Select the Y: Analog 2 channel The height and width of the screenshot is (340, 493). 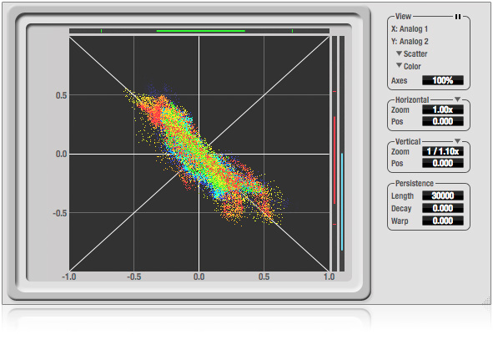(410, 42)
